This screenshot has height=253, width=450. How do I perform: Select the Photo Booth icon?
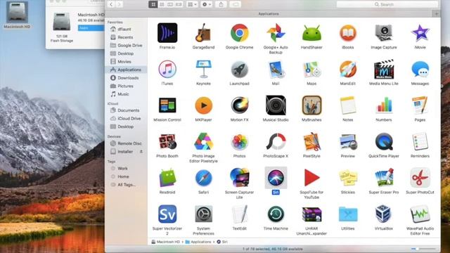(167, 142)
